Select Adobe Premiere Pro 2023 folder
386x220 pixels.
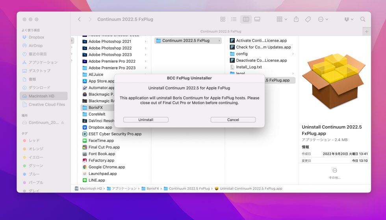pyautogui.click(x=112, y=68)
